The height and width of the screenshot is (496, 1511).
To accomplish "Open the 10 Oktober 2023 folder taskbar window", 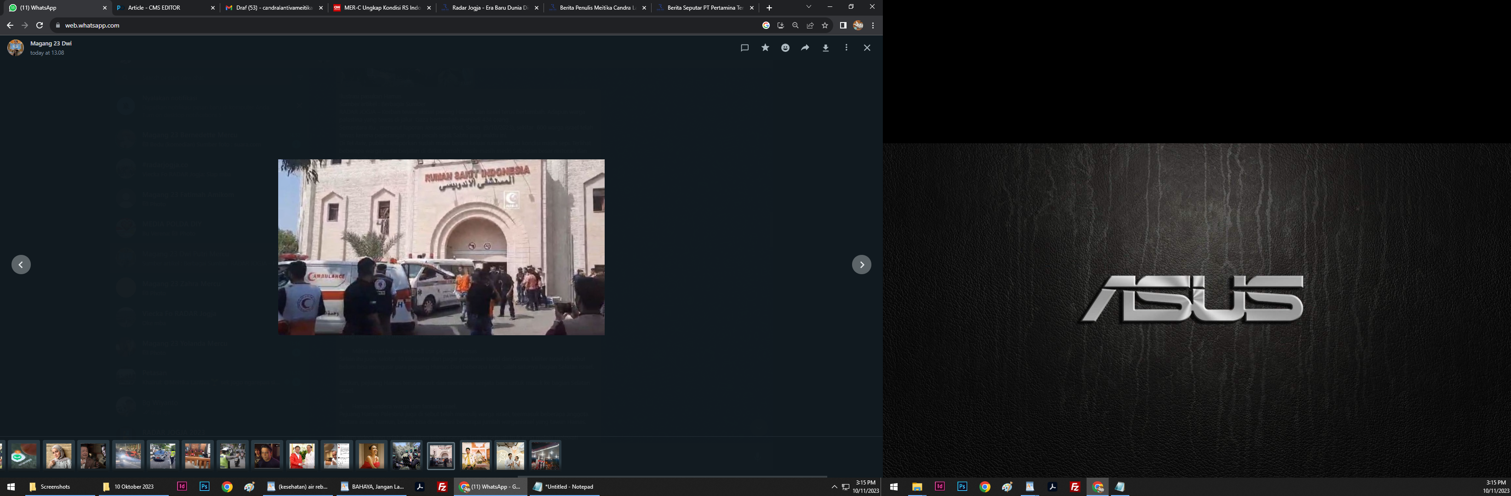I will coord(133,487).
